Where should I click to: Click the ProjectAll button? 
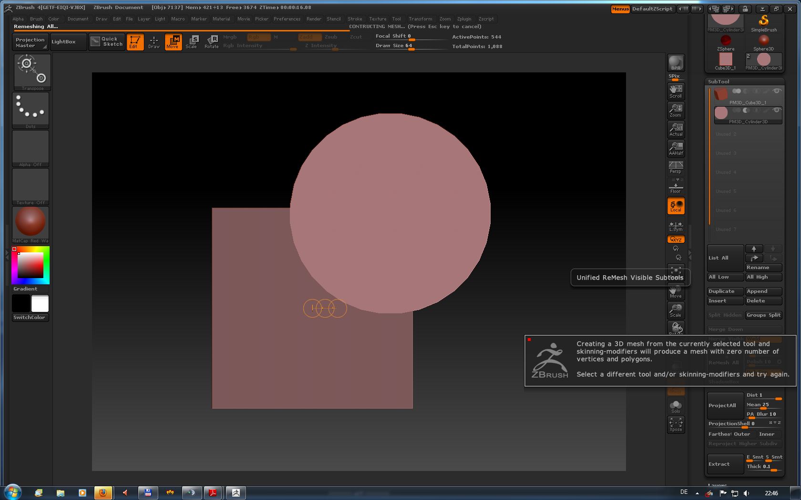[725, 406]
